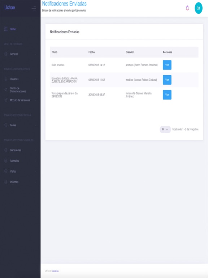The height and width of the screenshot is (278, 208).
Task: Click creator 'mmansilla (Manuel Mansilla Jiménez)'
Action: [x=139, y=95]
